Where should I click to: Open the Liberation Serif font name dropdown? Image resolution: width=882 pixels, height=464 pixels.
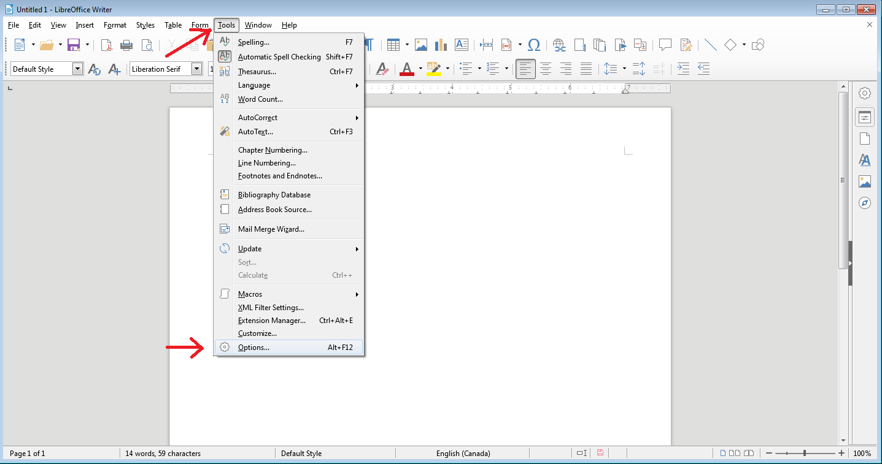pyautogui.click(x=196, y=69)
